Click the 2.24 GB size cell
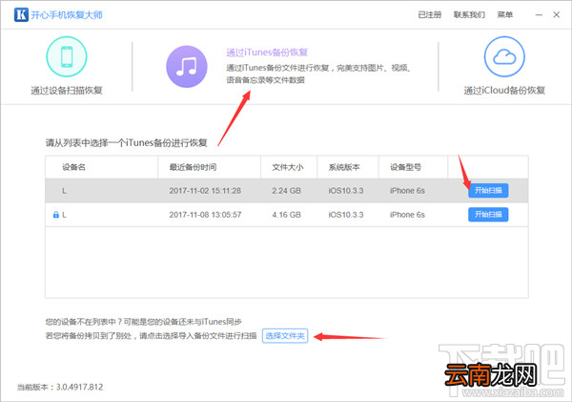Image resolution: width=572 pixels, height=402 pixels. pyautogui.click(x=286, y=191)
